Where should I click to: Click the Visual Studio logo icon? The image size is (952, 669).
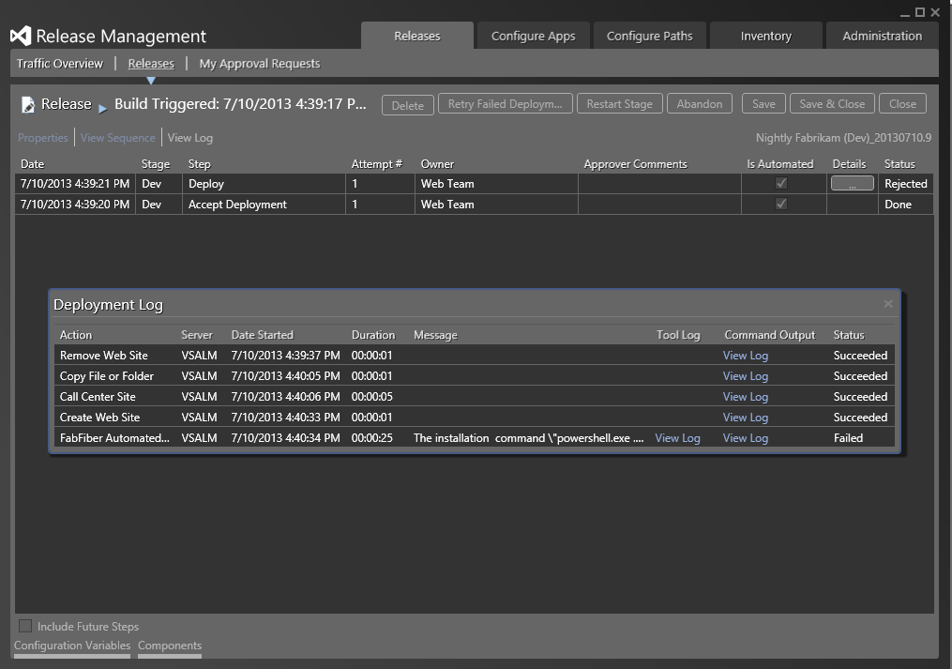pos(20,36)
